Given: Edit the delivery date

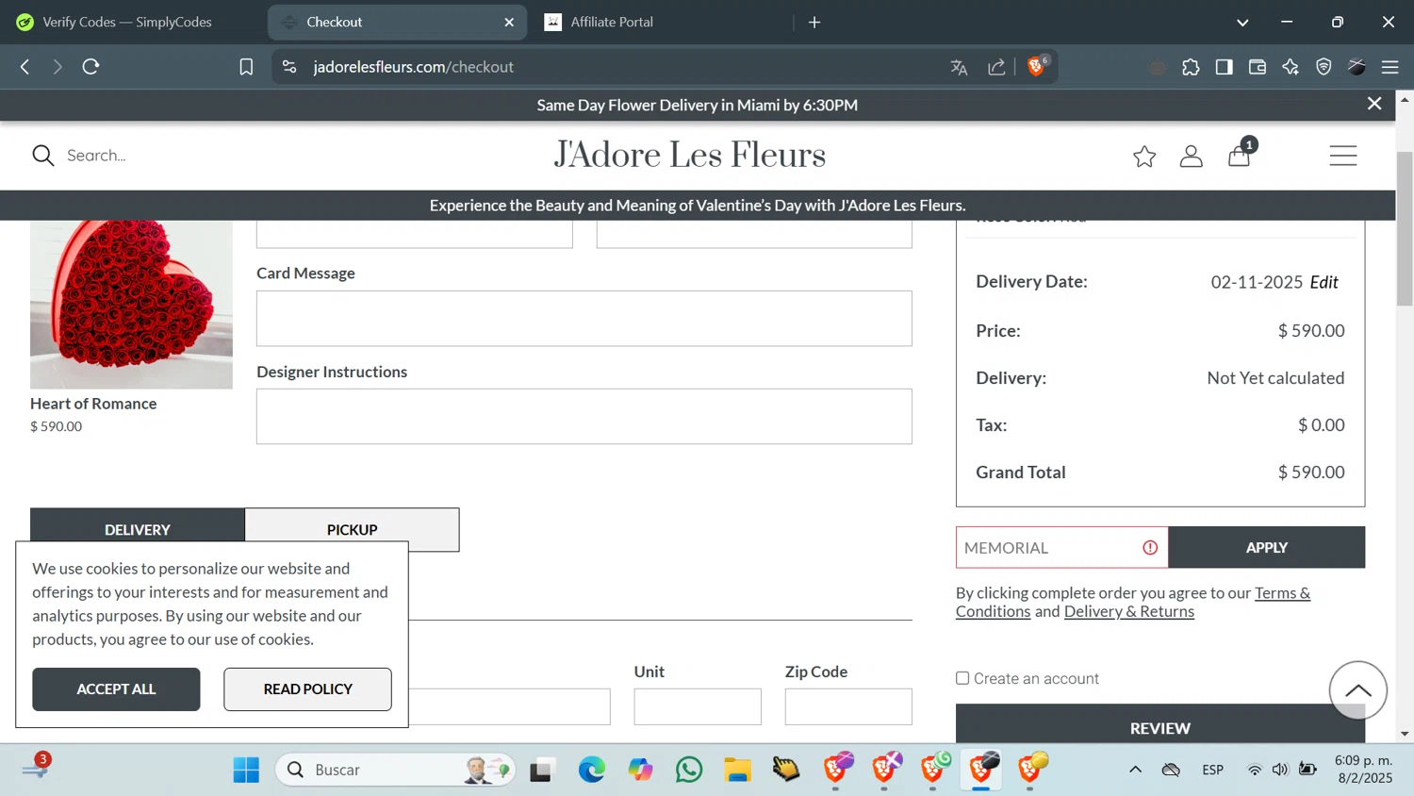Looking at the screenshot, I should click(x=1324, y=282).
